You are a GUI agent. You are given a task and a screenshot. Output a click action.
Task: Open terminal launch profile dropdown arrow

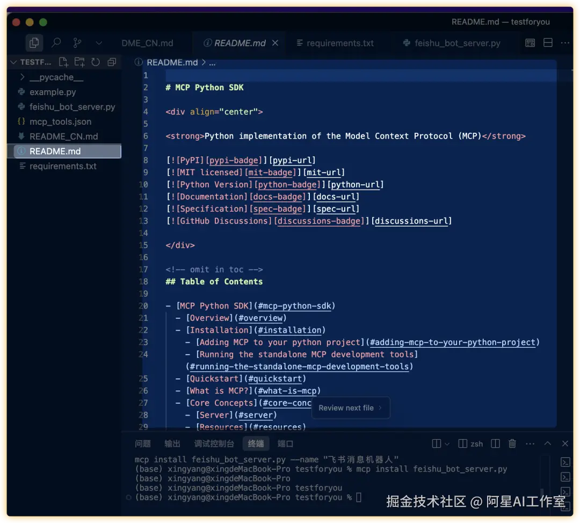click(x=447, y=444)
